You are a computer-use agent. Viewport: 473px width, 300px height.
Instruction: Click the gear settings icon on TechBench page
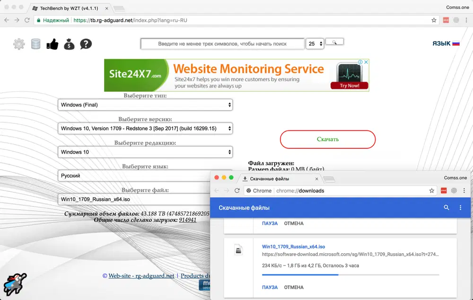19,44
